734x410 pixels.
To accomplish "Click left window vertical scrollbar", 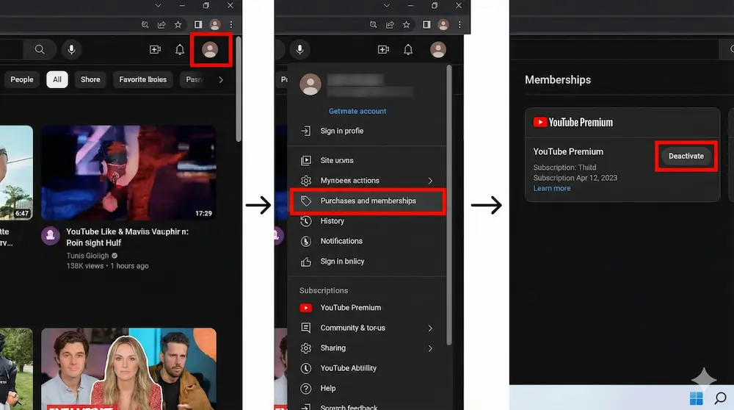I will point(239,89).
